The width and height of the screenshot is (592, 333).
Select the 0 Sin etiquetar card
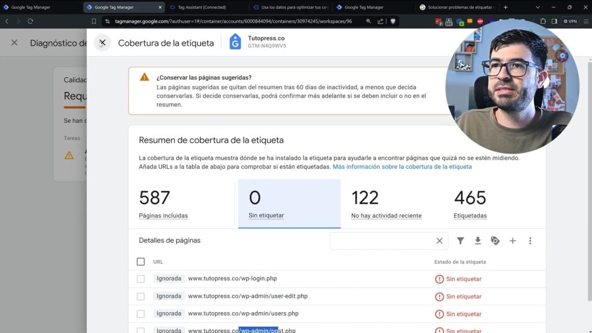(x=289, y=204)
